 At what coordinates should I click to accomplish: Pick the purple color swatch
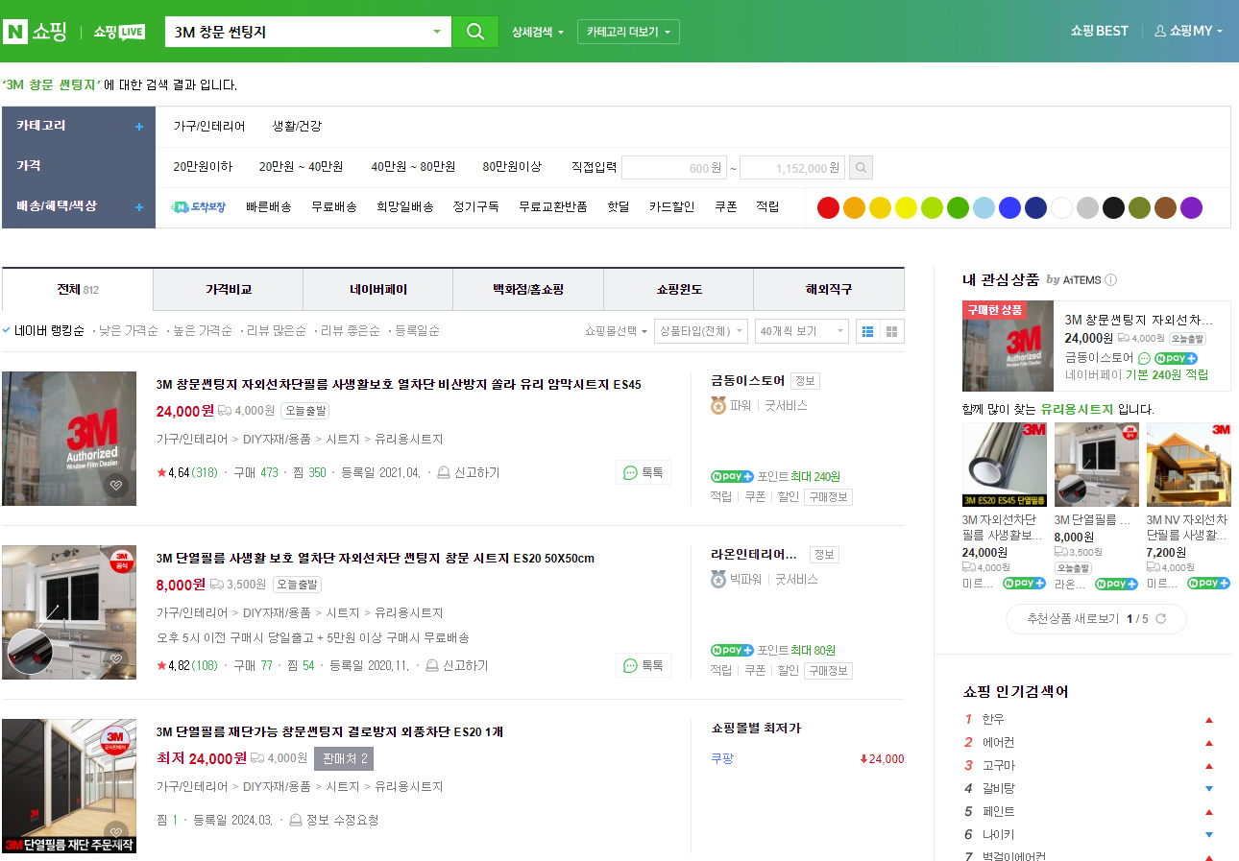coord(1191,207)
